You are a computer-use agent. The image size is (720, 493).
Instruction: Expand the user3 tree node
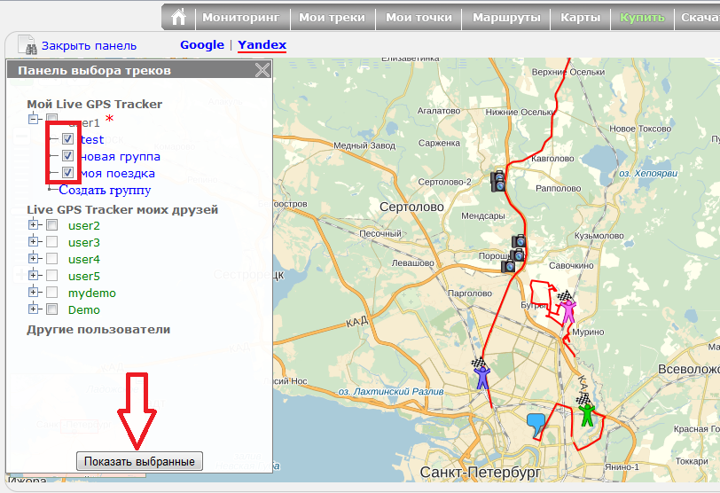34,242
